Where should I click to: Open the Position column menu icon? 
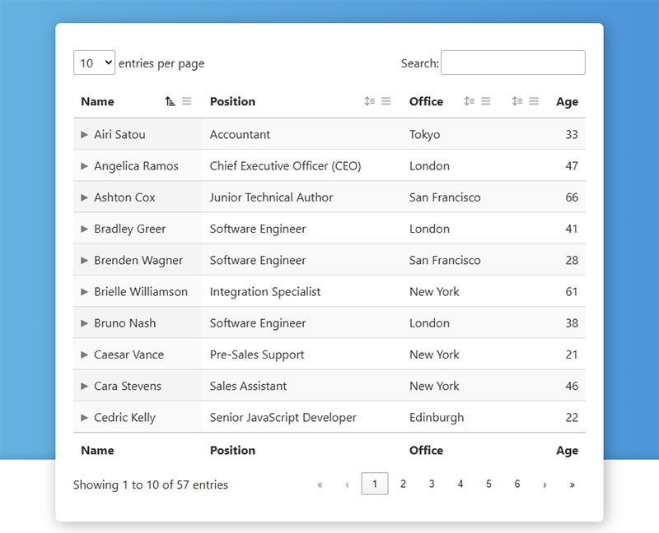[x=386, y=101]
